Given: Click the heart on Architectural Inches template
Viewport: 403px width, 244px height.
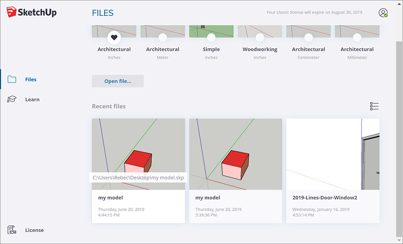Looking at the screenshot, I should tap(114, 37).
